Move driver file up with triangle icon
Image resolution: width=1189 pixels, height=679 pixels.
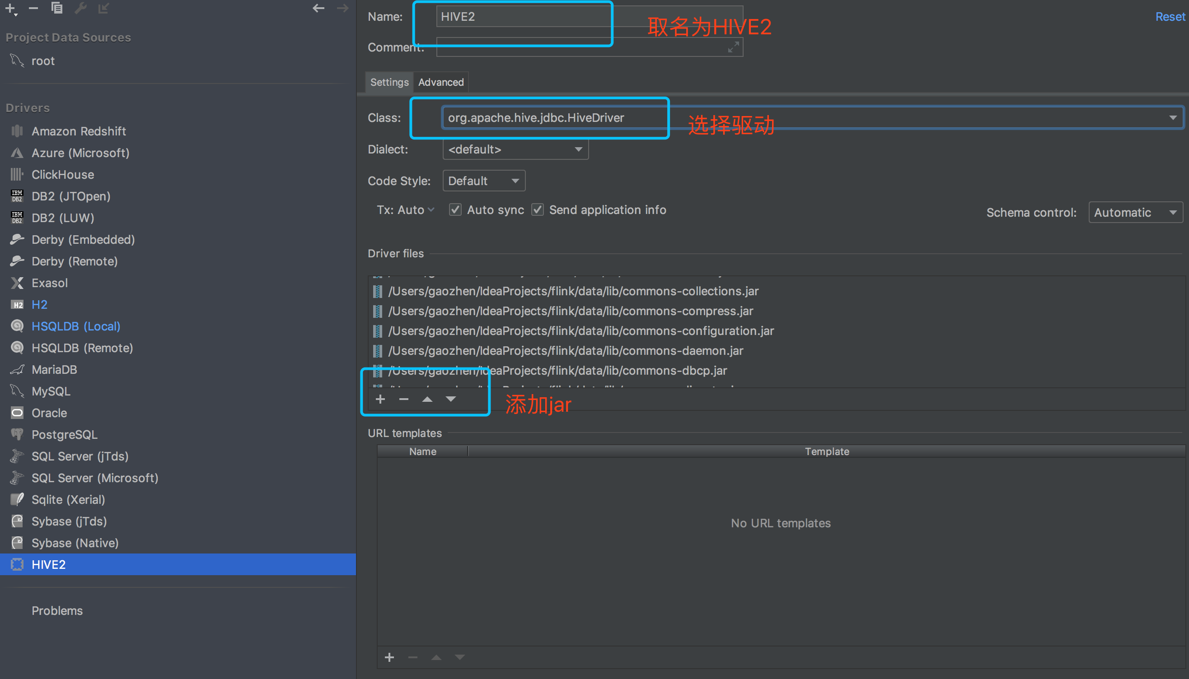tap(427, 399)
